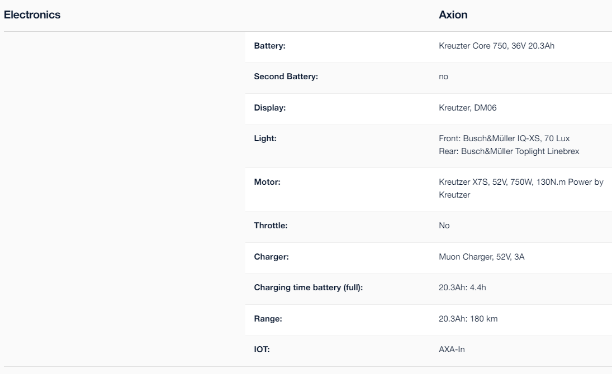Viewport: 612px width, 374px height.
Task: Click the Motor row label
Action: 267,182
